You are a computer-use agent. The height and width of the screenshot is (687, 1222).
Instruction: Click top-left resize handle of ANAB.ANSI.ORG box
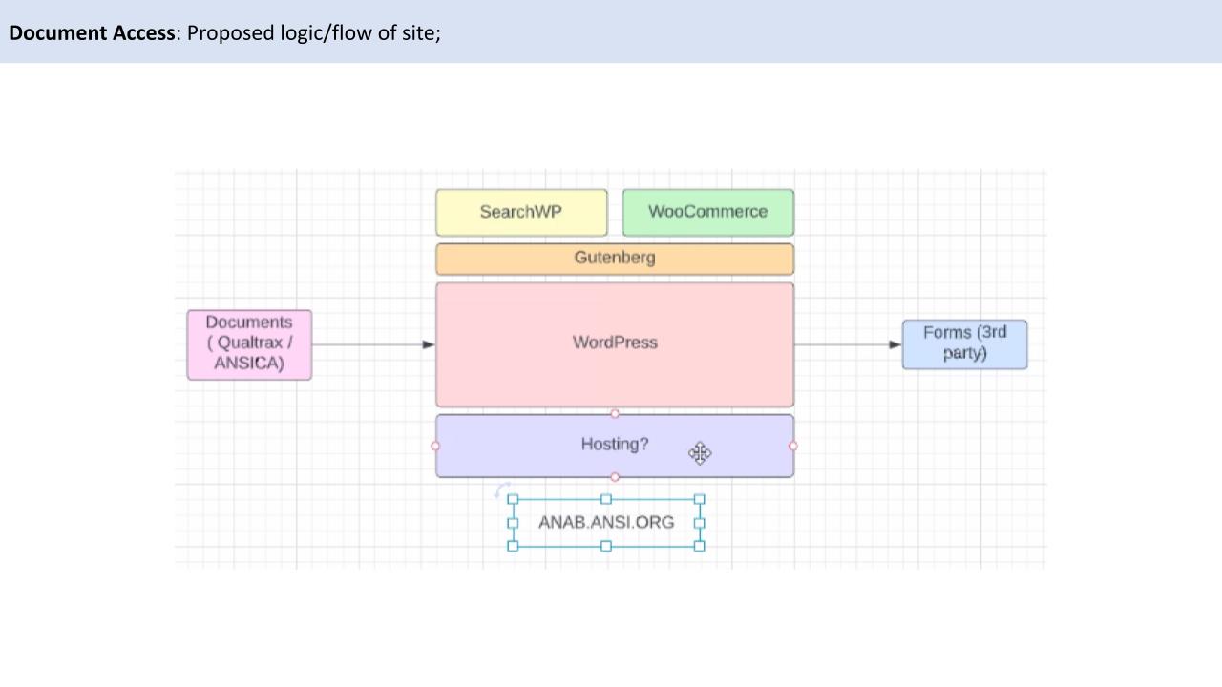(x=513, y=499)
